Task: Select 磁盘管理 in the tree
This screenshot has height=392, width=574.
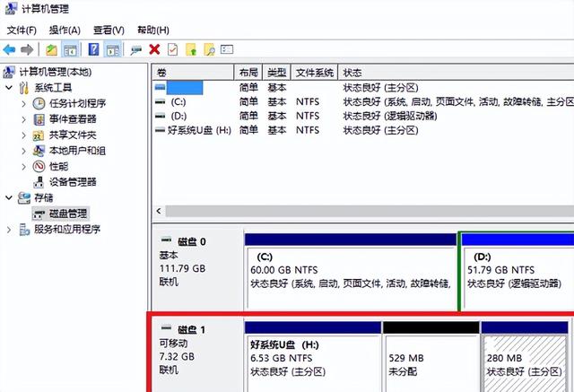Action: (68, 213)
